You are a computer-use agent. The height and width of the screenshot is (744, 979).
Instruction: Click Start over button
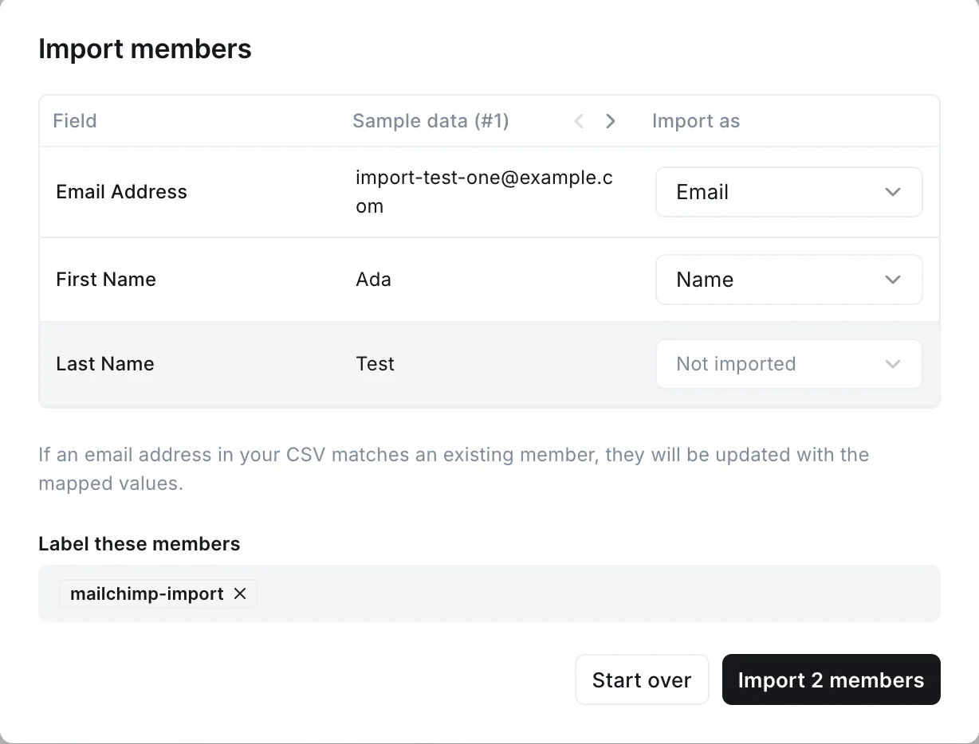(x=642, y=679)
